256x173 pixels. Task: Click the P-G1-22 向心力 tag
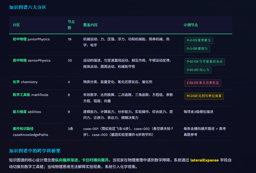point(198,70)
